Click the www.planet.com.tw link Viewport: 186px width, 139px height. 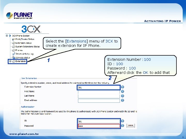[24, 134]
